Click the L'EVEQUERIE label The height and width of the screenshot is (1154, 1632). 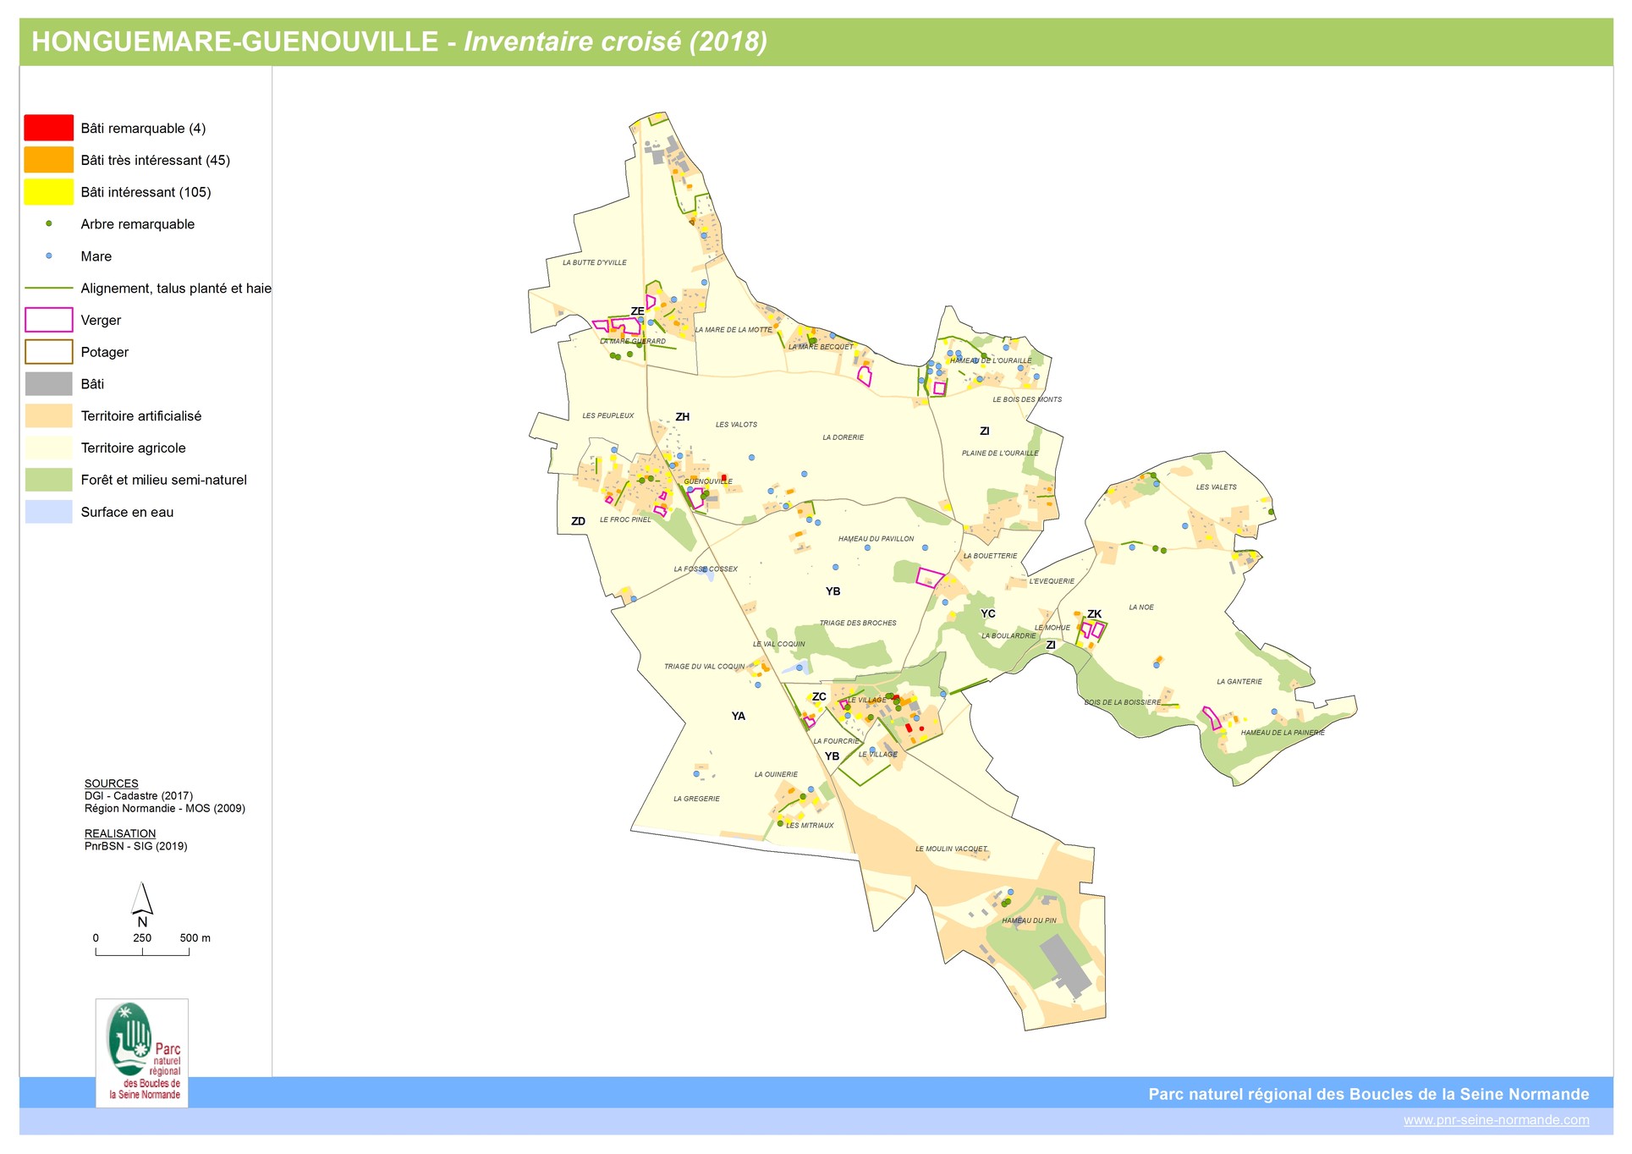coord(1052,581)
